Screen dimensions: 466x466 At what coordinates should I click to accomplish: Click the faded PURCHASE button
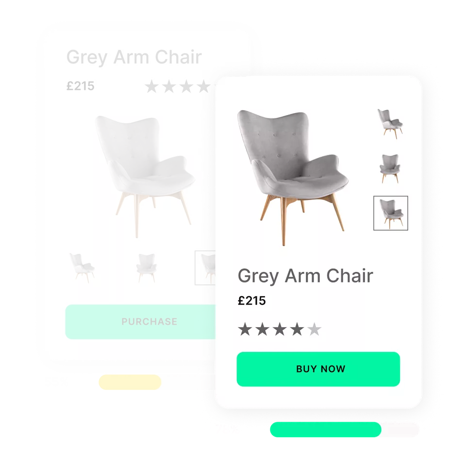pyautogui.click(x=140, y=321)
